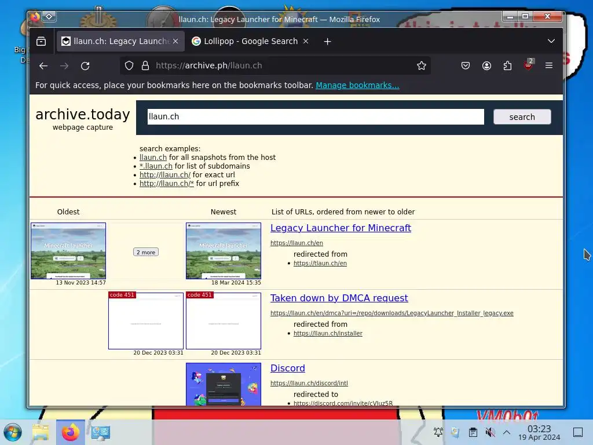Open http://llaun.ch/ exact url link
The height and width of the screenshot is (445, 593).
pyautogui.click(x=165, y=175)
